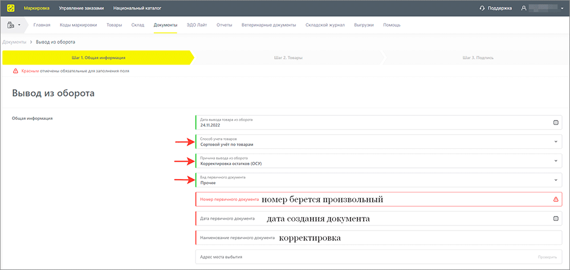Viewport: 570px width, 270px height.
Task: Expand the user account dropdown arrow
Action: point(561,8)
